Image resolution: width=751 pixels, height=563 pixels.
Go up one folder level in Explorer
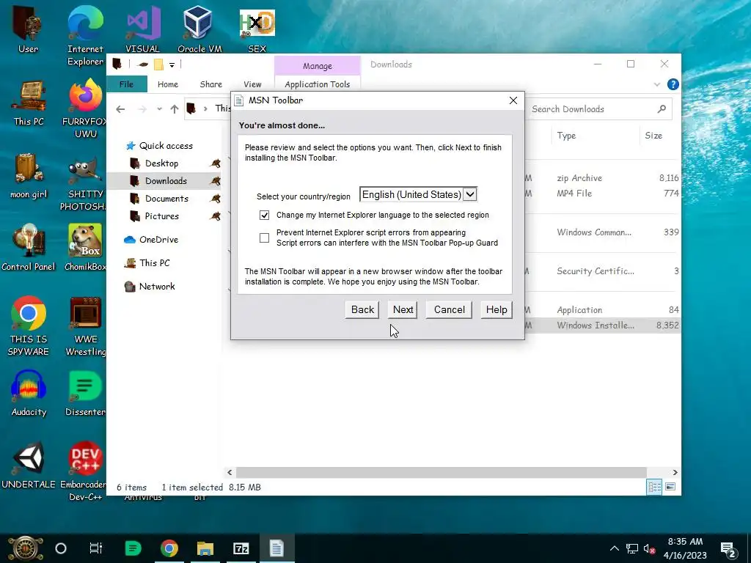point(175,109)
